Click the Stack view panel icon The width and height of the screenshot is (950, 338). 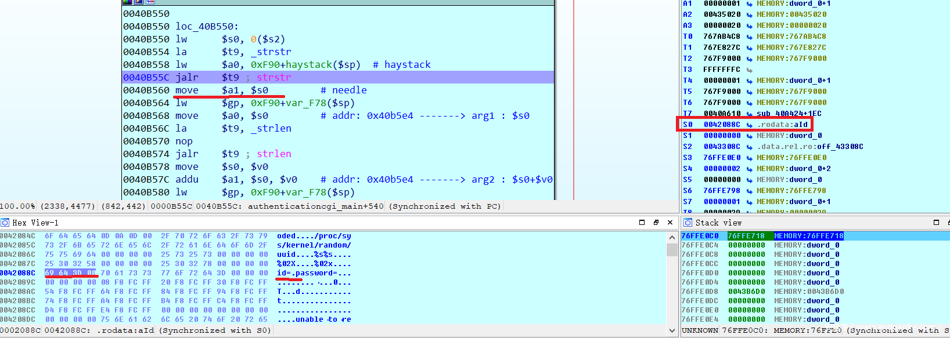click(688, 223)
